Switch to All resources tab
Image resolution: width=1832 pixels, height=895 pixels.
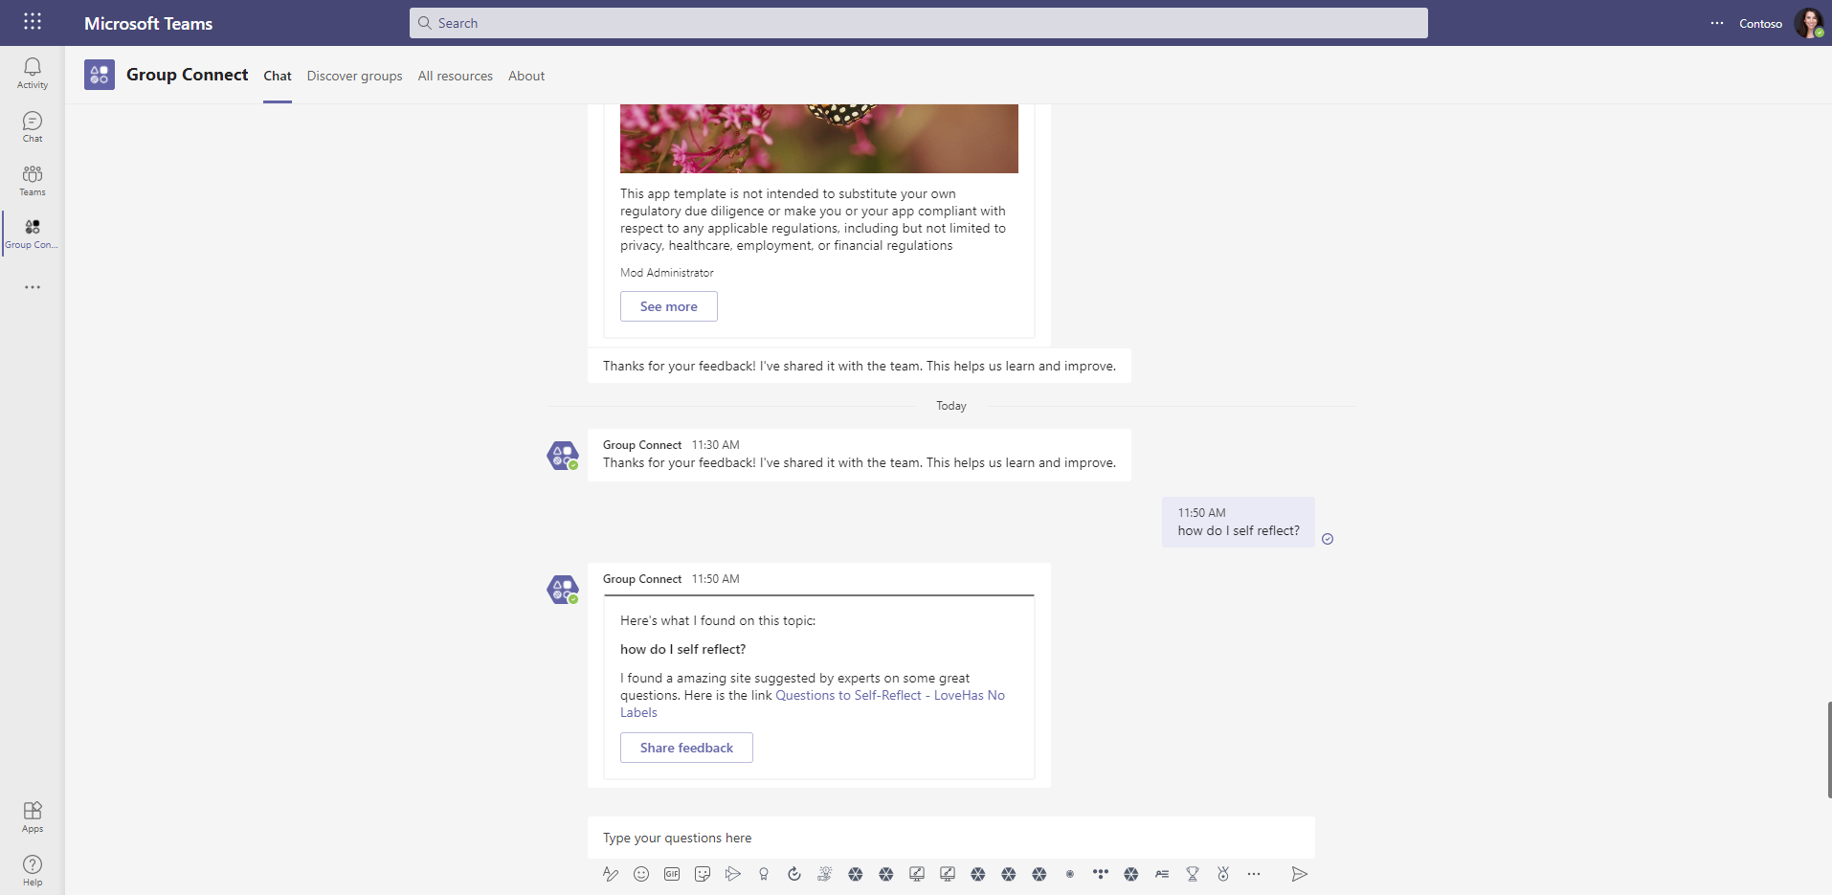tap(456, 76)
